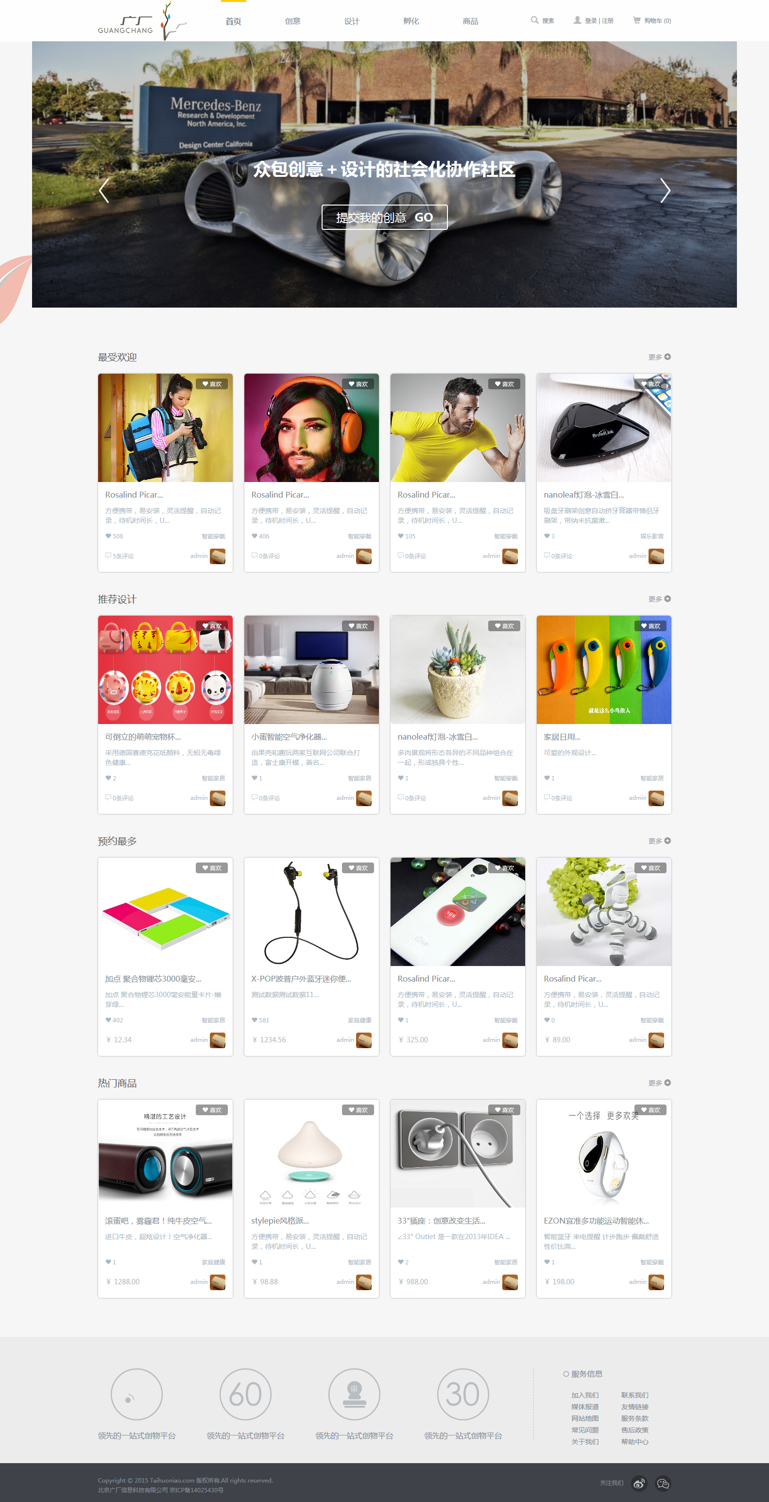Expand 更多 for 推荐设计 section
Screen dimensions: 769x1502
coord(659,599)
